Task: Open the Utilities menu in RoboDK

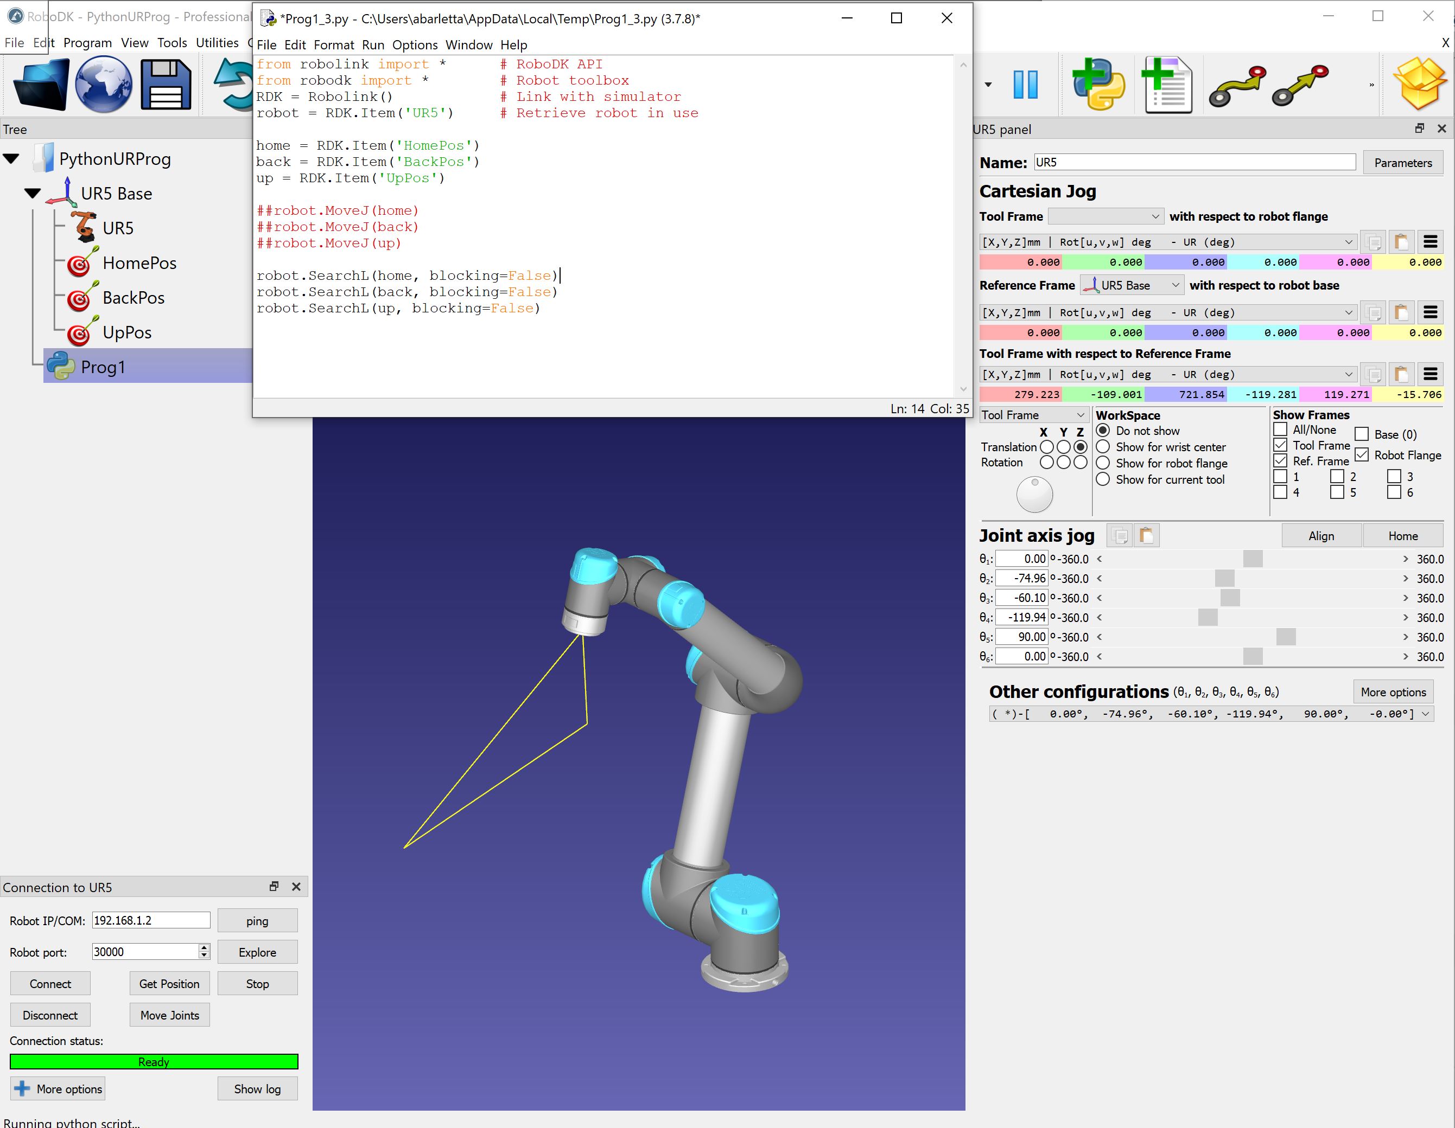Action: coord(217,43)
